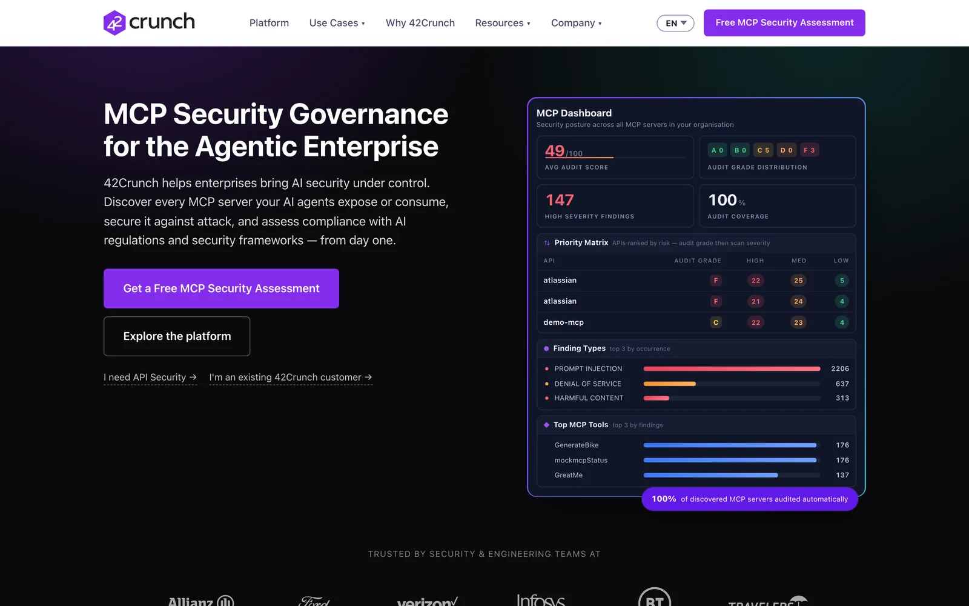This screenshot has width=969, height=606.
Task: Click the 147 high severity findings value
Action: click(x=560, y=200)
